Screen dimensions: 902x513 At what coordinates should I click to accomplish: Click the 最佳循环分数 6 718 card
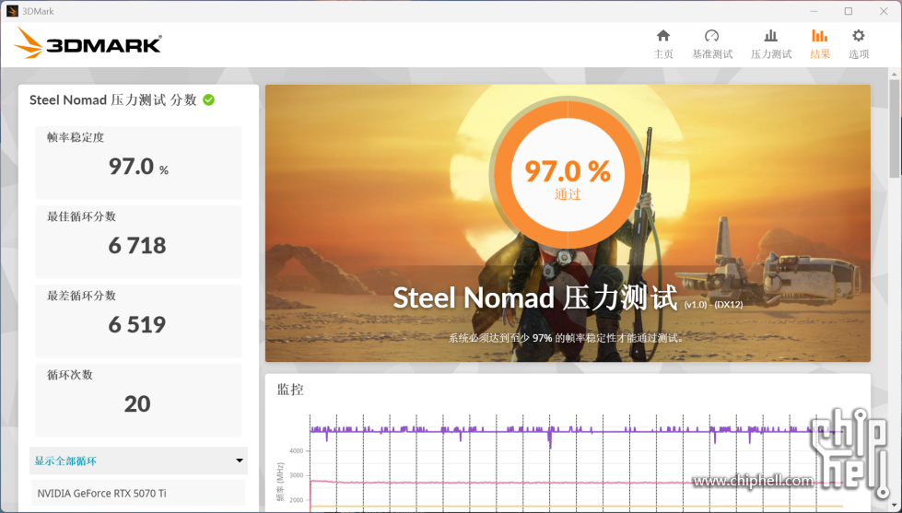click(x=138, y=241)
